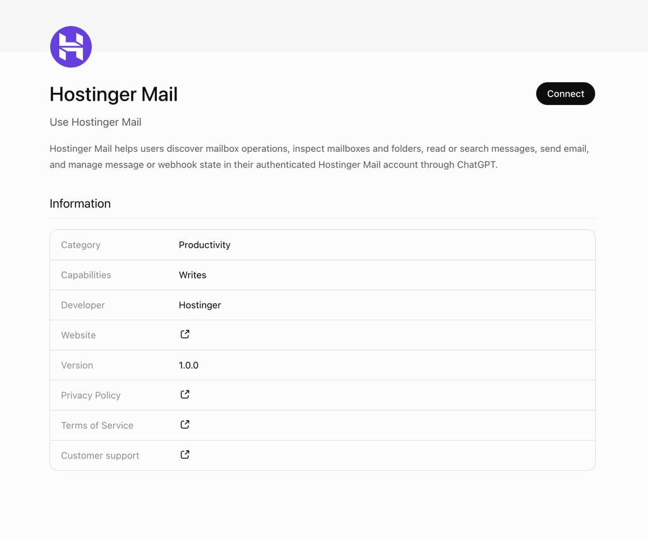
Task: Select the Hostinger Mail heading
Action: pyautogui.click(x=114, y=94)
